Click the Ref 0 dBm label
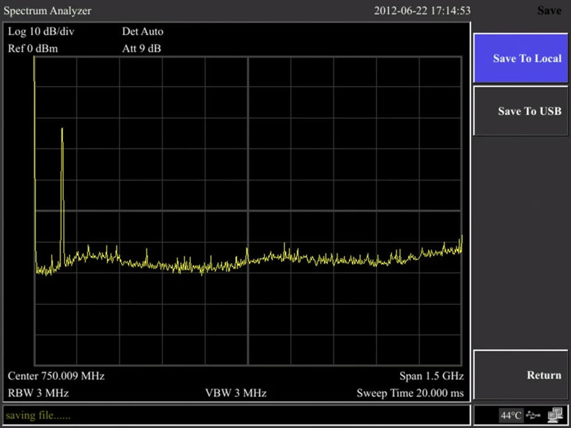 click(33, 49)
